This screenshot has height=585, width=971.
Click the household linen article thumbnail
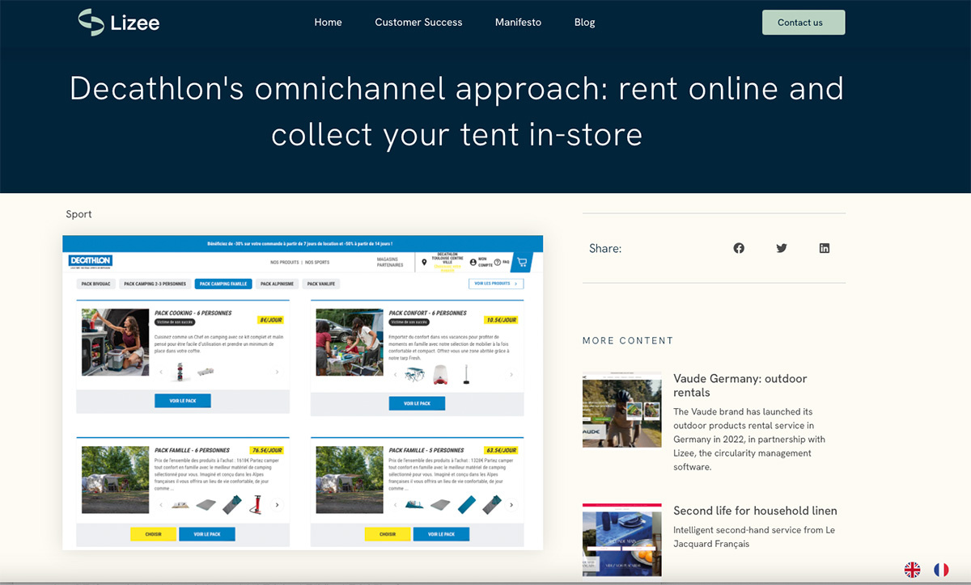coord(621,541)
